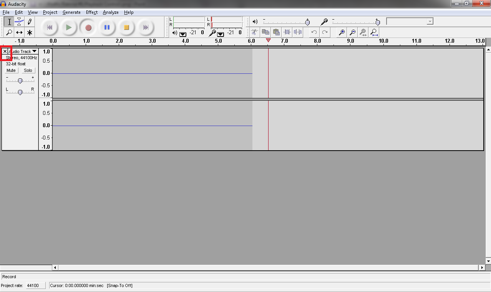
Task: Click the Cut scissors icon
Action: [254, 32]
